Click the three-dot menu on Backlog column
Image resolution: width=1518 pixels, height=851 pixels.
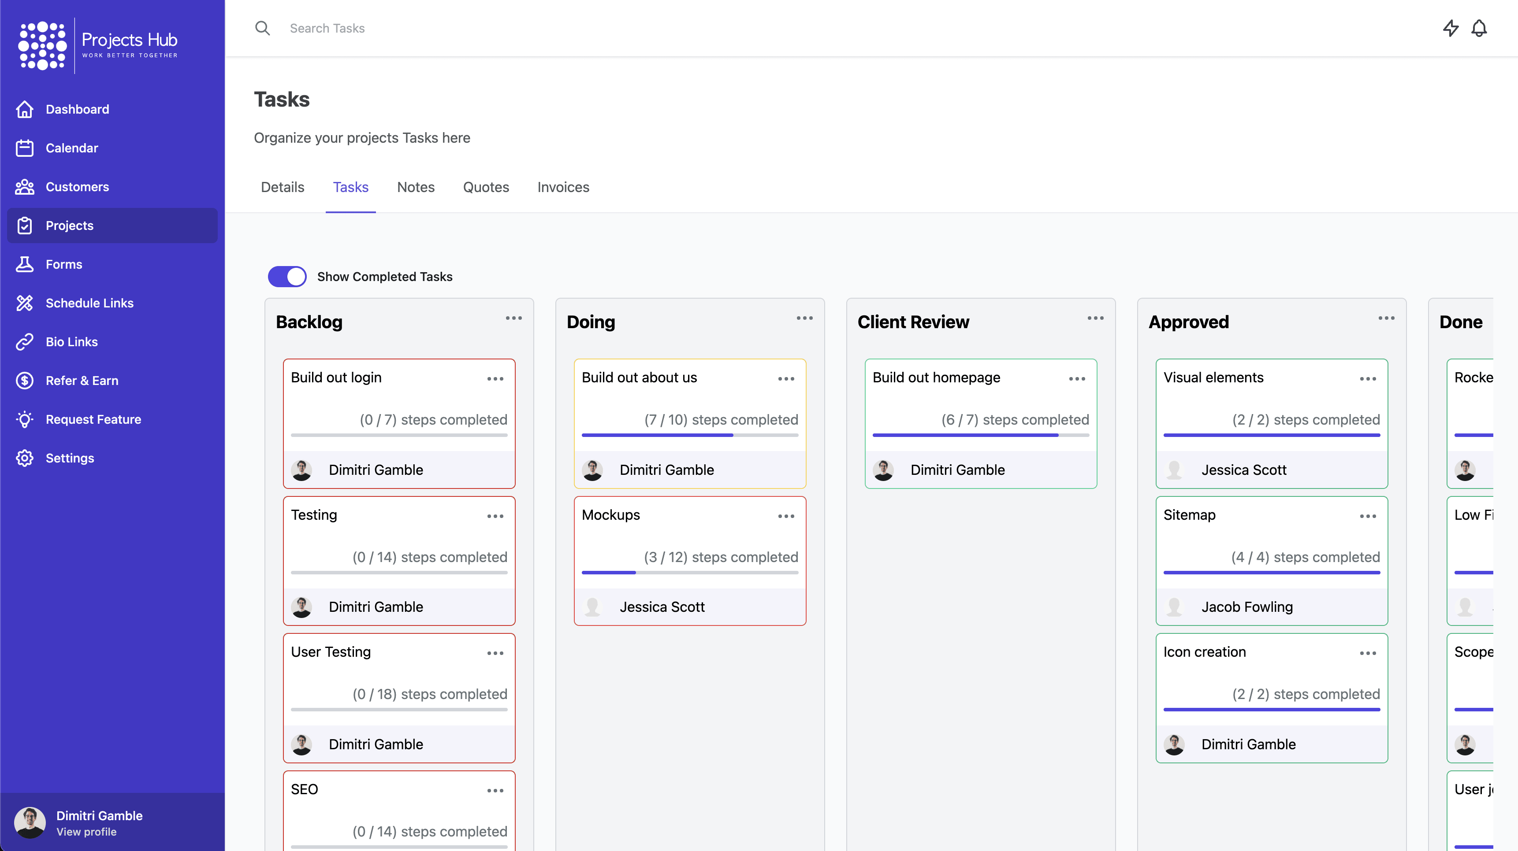513,319
